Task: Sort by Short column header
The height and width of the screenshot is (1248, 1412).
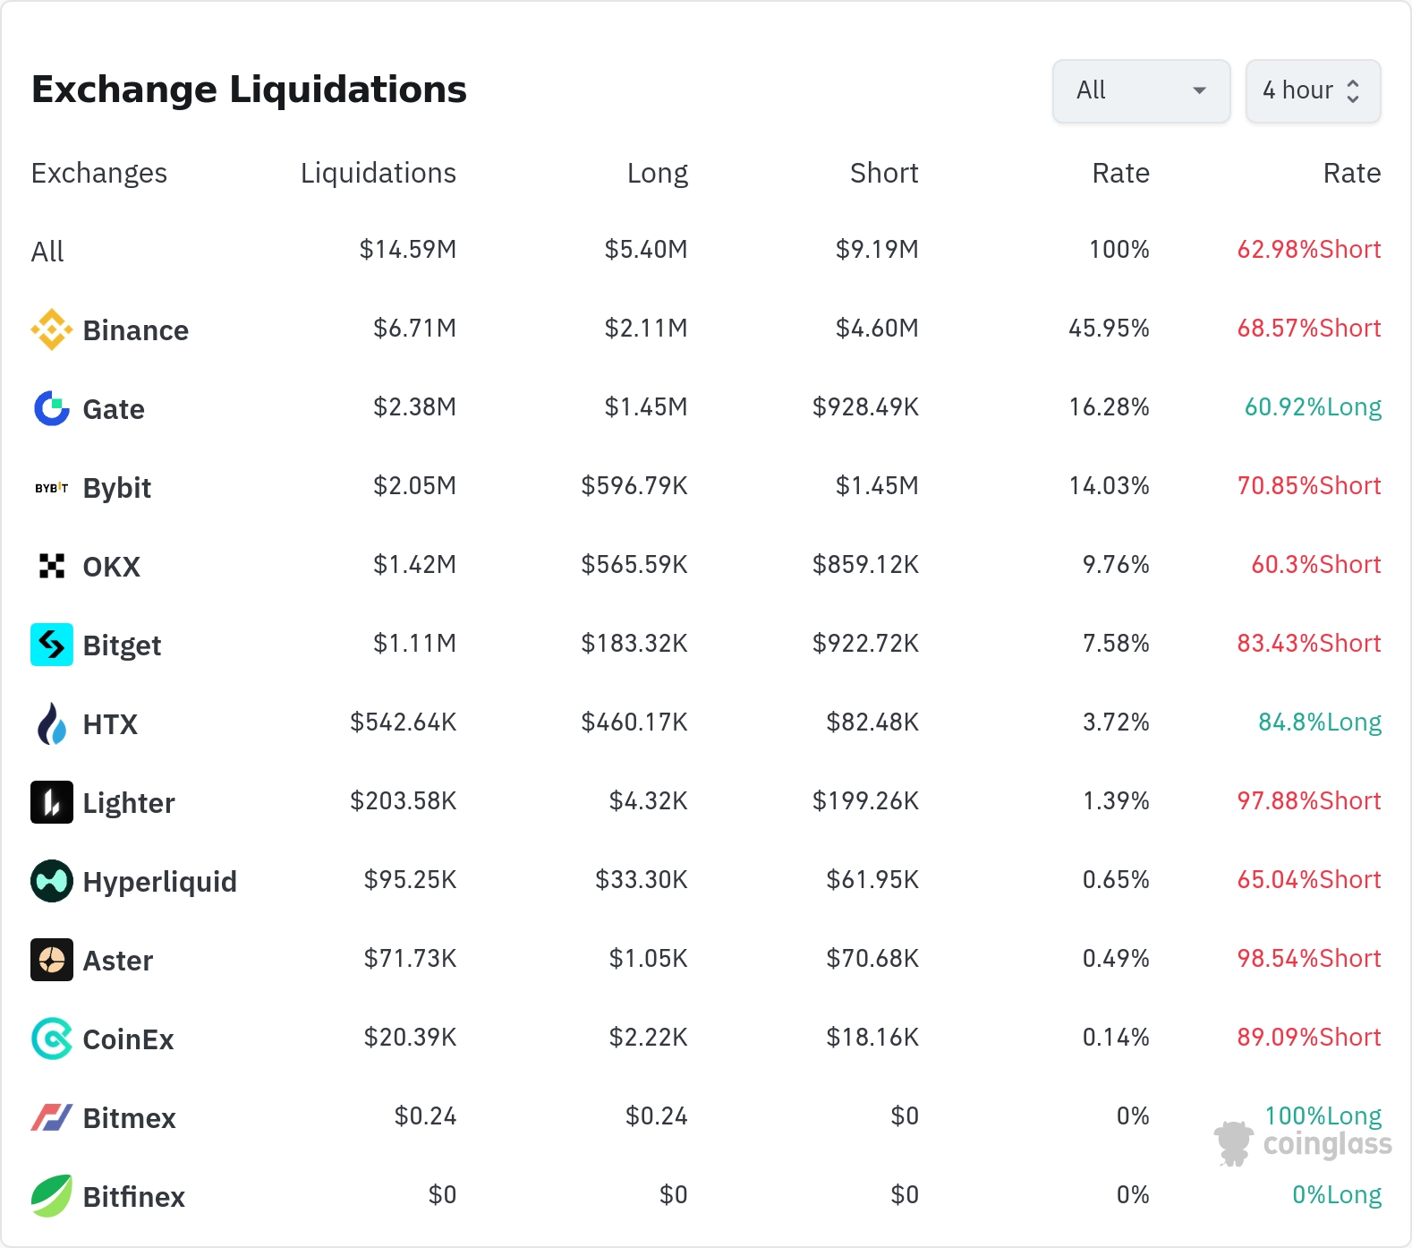Action: point(884,173)
